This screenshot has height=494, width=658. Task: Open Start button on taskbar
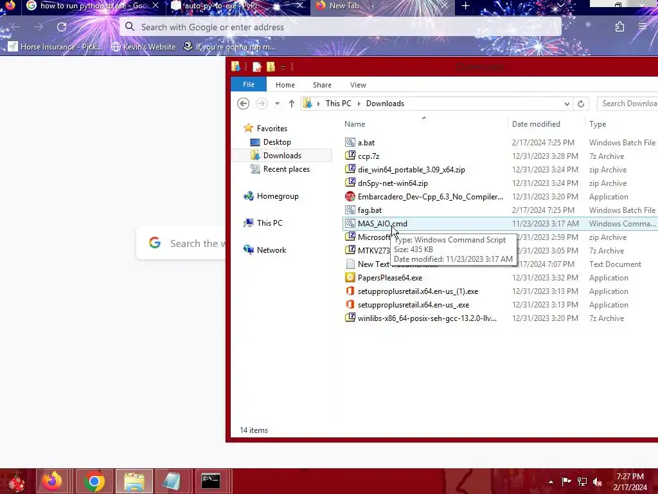(16, 481)
